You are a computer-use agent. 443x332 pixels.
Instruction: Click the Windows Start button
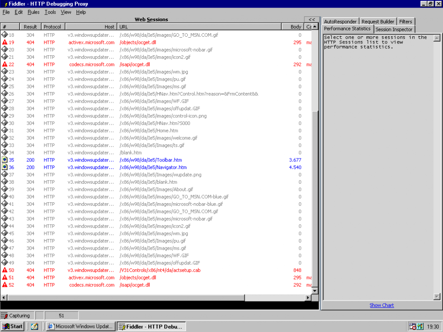click(x=12, y=326)
